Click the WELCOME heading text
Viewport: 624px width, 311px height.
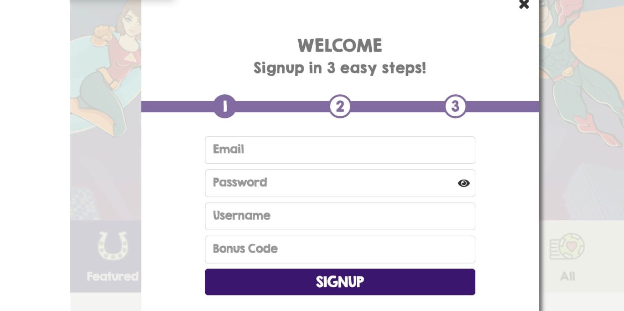coord(340,46)
